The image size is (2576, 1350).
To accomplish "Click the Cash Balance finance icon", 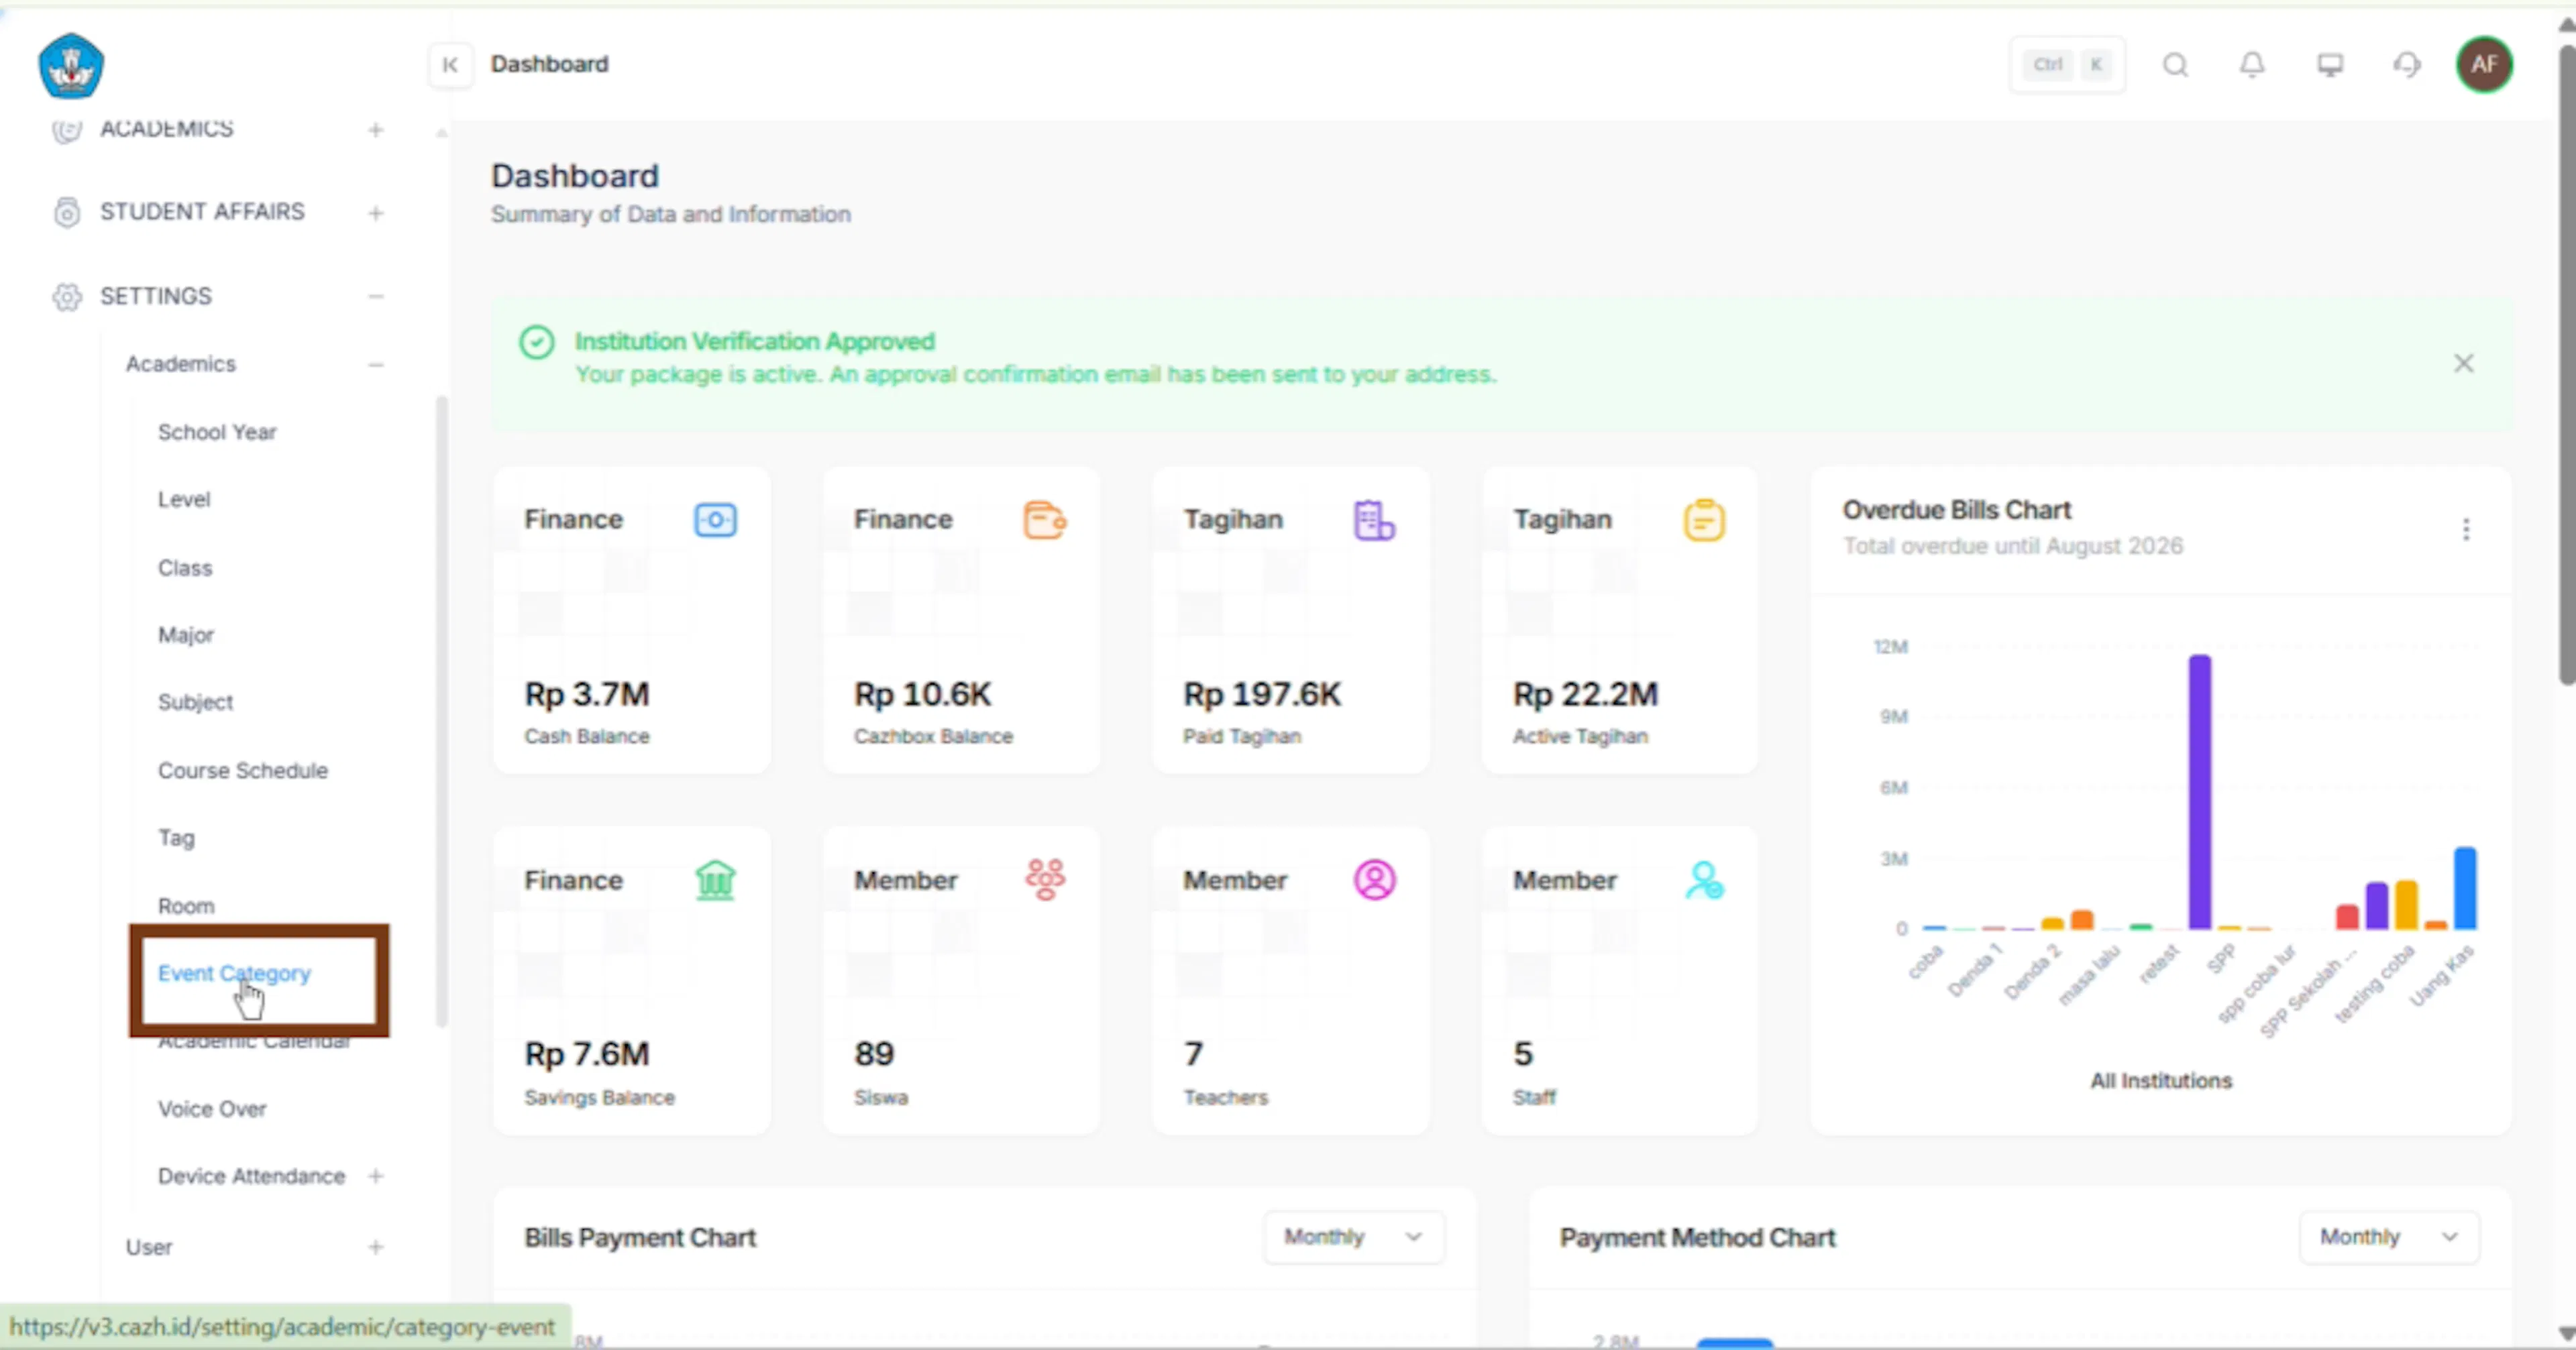I will (715, 520).
